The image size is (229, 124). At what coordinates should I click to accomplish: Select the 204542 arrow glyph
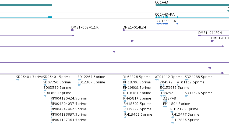click(162, 85)
